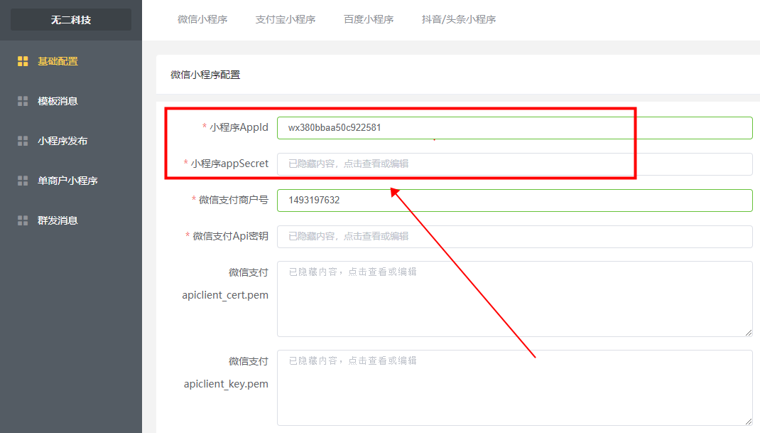Click the apiclient_key.pem textarea resize handle

coord(749,422)
